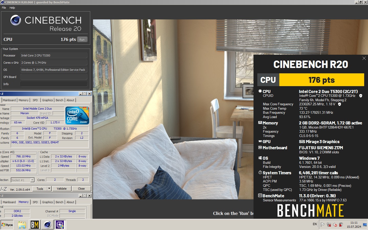Open the SPD tab in lower CPU-Z

point(35,202)
